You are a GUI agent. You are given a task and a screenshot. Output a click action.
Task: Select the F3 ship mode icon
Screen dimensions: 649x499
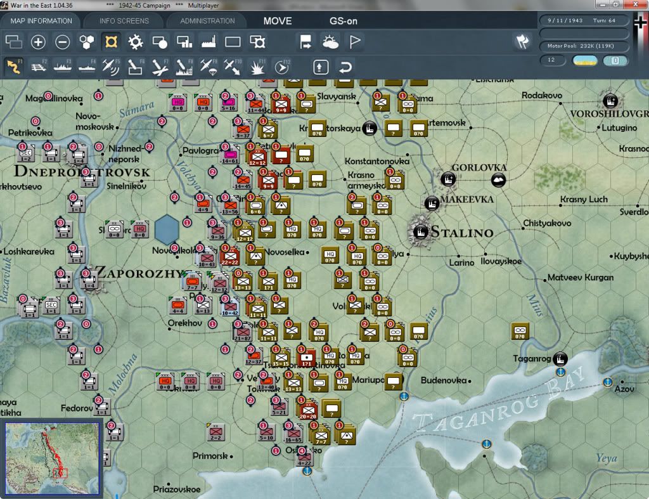(63, 67)
